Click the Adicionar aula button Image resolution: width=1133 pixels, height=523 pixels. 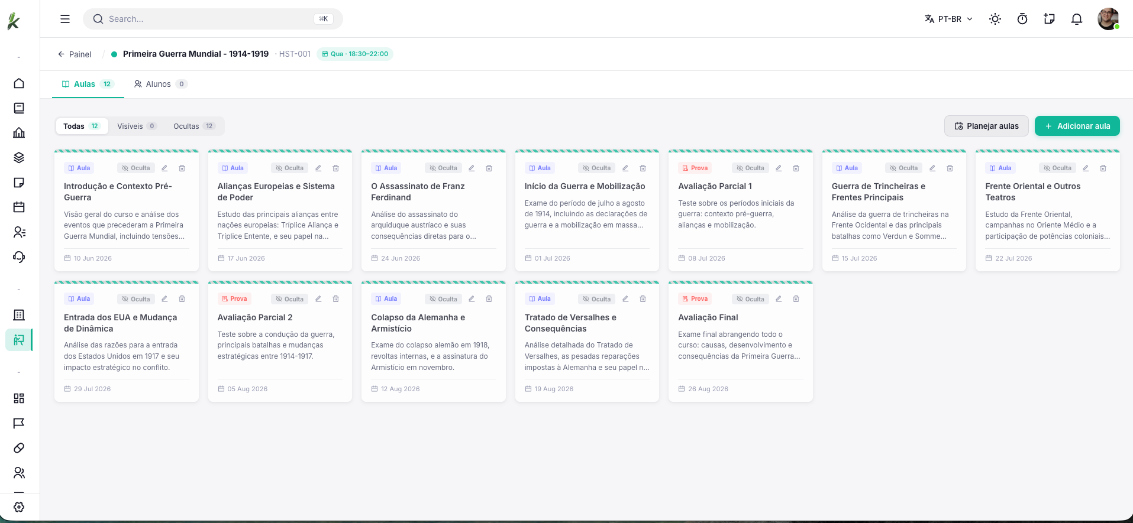(1077, 126)
